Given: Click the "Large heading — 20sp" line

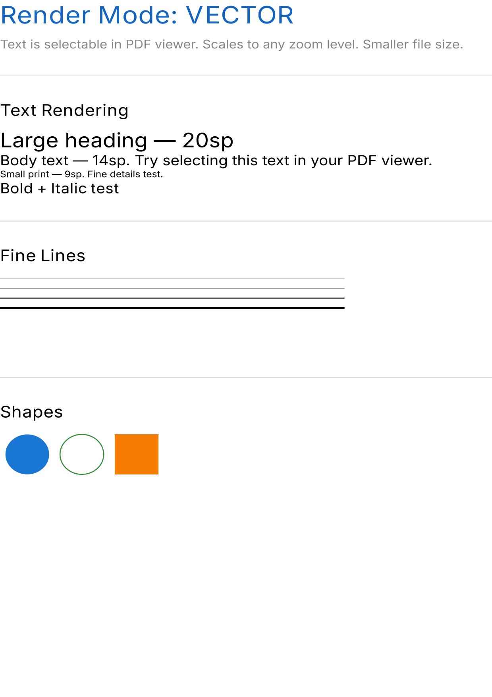Looking at the screenshot, I should tap(117, 141).
